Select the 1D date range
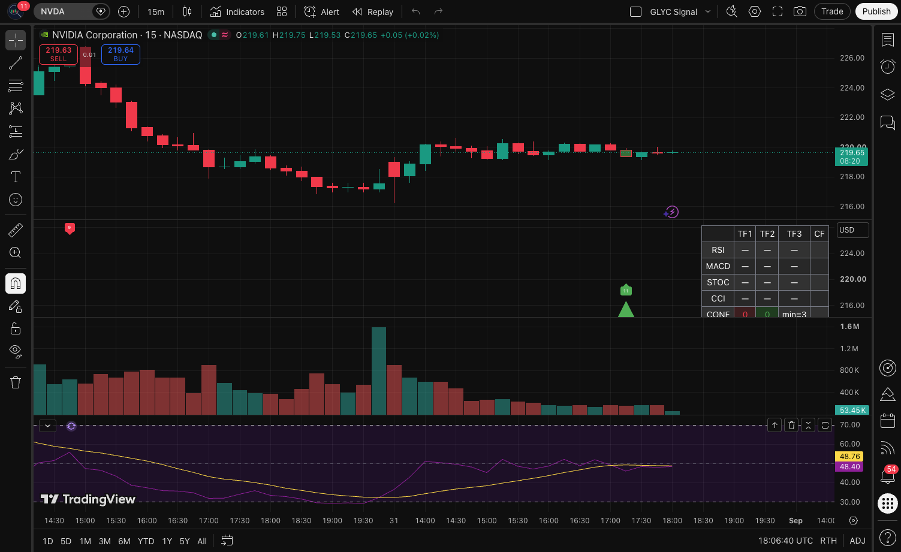Viewport: 901px width, 552px height. coord(47,541)
